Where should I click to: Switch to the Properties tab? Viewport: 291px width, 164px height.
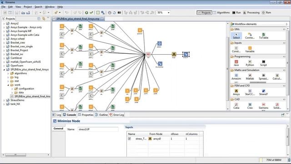[x=86, y=115]
